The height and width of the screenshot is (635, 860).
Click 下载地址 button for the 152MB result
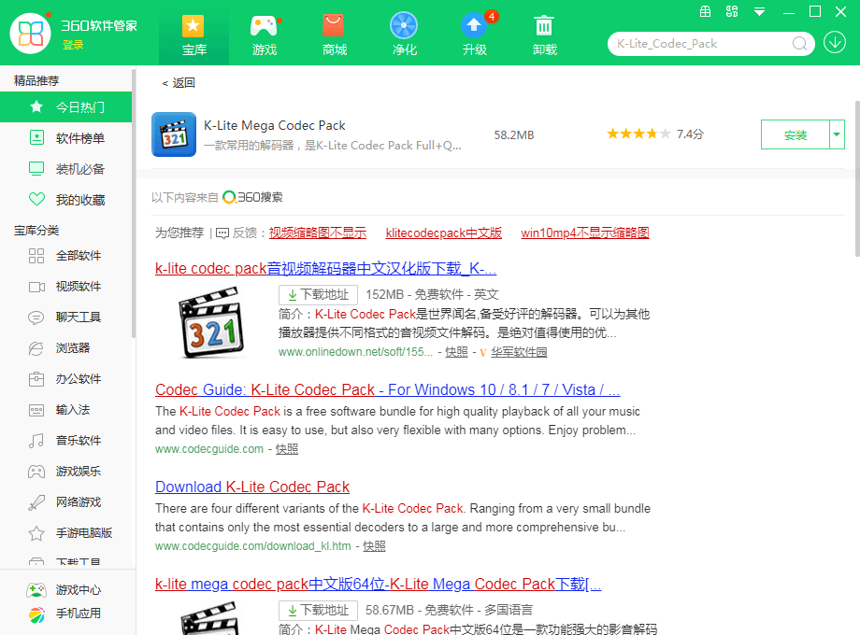(x=318, y=295)
